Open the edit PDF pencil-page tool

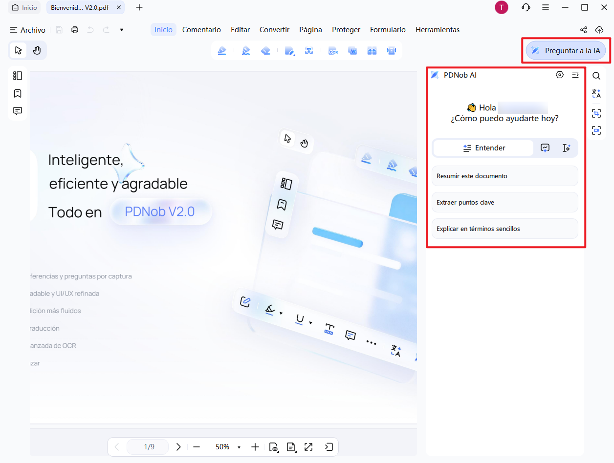pyautogui.click(x=289, y=50)
